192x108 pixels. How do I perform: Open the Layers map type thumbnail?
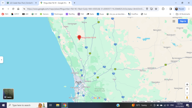8,94
